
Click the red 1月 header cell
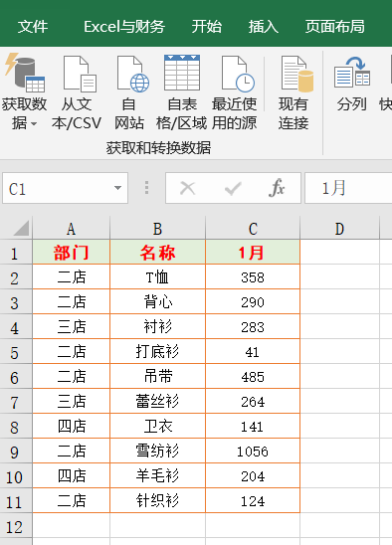point(253,252)
